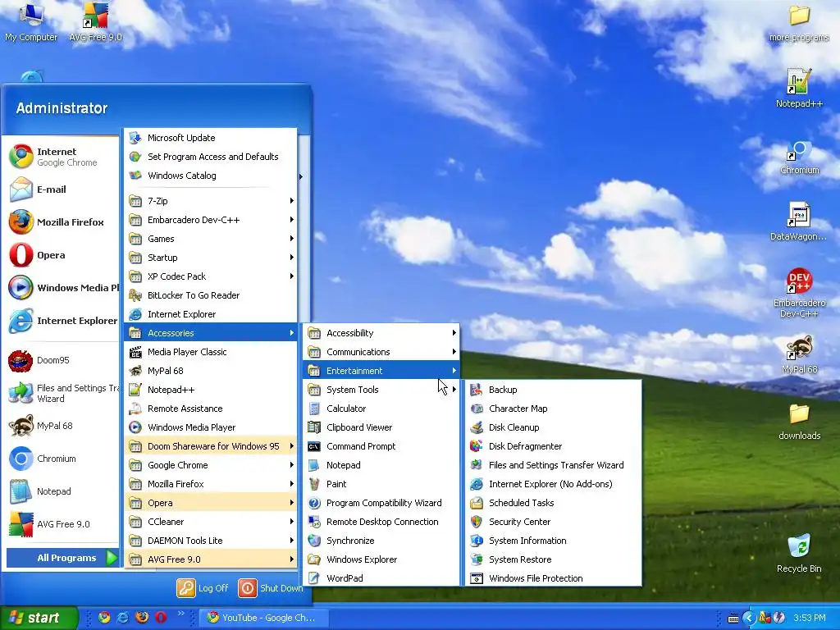Open Backup in System Tools

pyautogui.click(x=553, y=390)
